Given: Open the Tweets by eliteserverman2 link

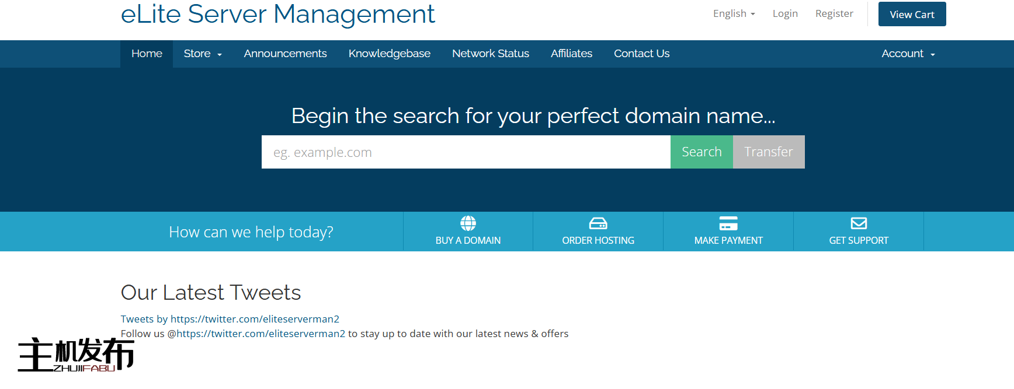Looking at the screenshot, I should click(x=230, y=319).
